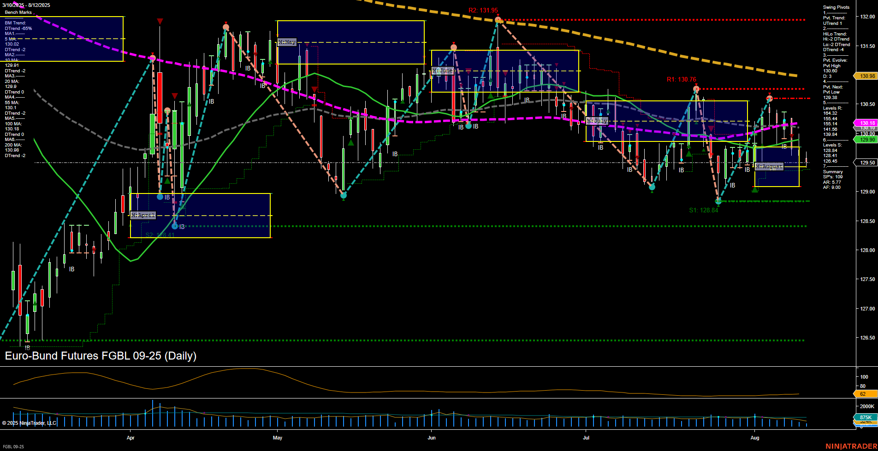Open the Pvt. Evolve details under Swing Pivots

(834, 60)
